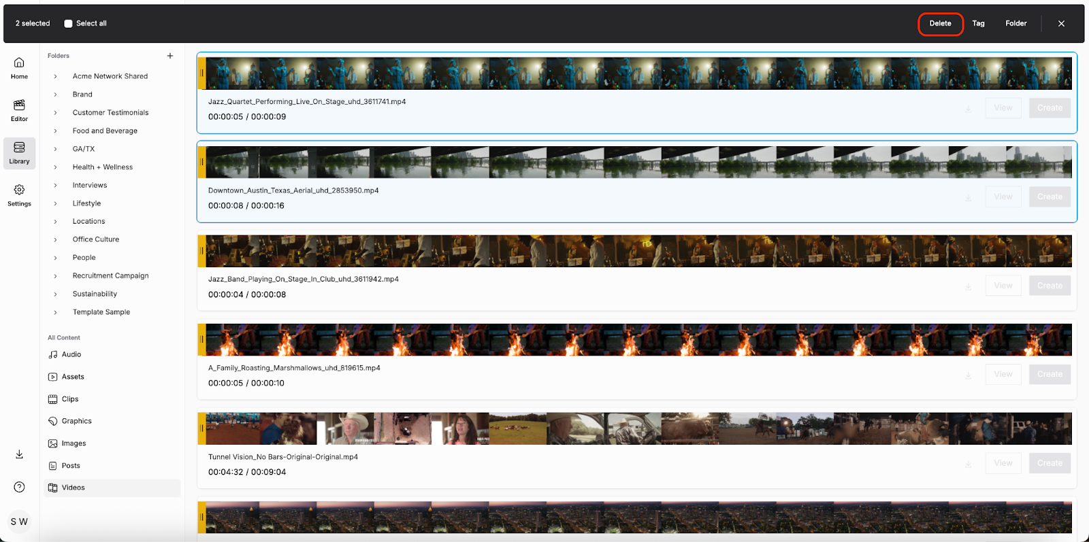Viewport: 1089px width, 542px height.
Task: Toggle selection handle on Jazz_Band_Playing video
Action: point(201,251)
